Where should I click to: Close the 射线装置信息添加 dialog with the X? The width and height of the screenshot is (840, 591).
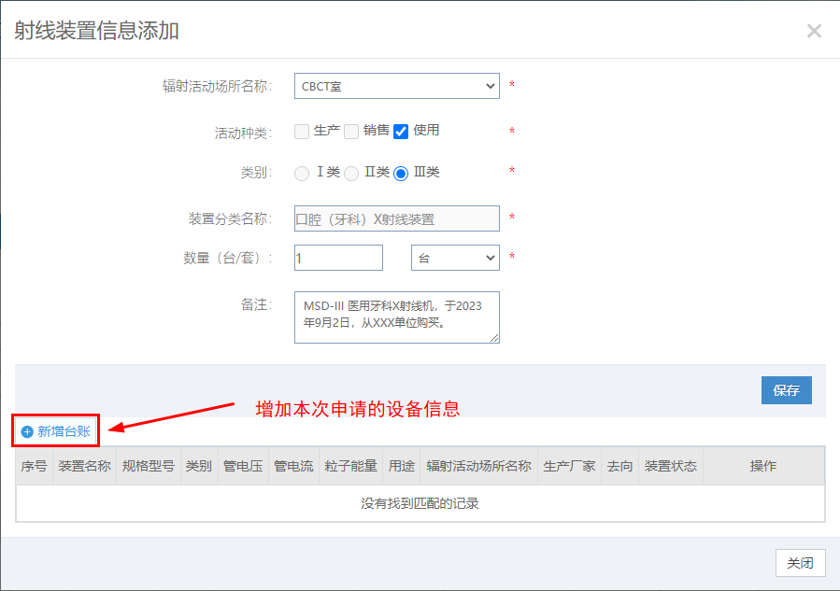point(814,31)
